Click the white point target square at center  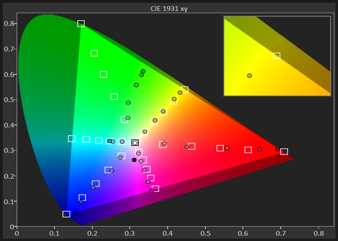pyautogui.click(x=135, y=143)
